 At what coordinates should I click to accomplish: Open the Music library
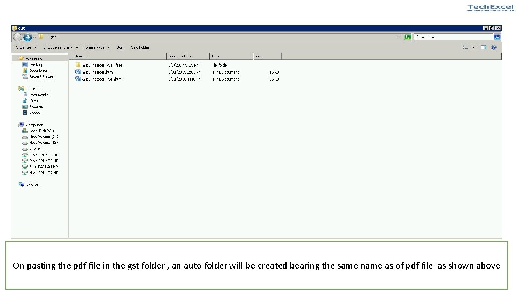(34, 100)
